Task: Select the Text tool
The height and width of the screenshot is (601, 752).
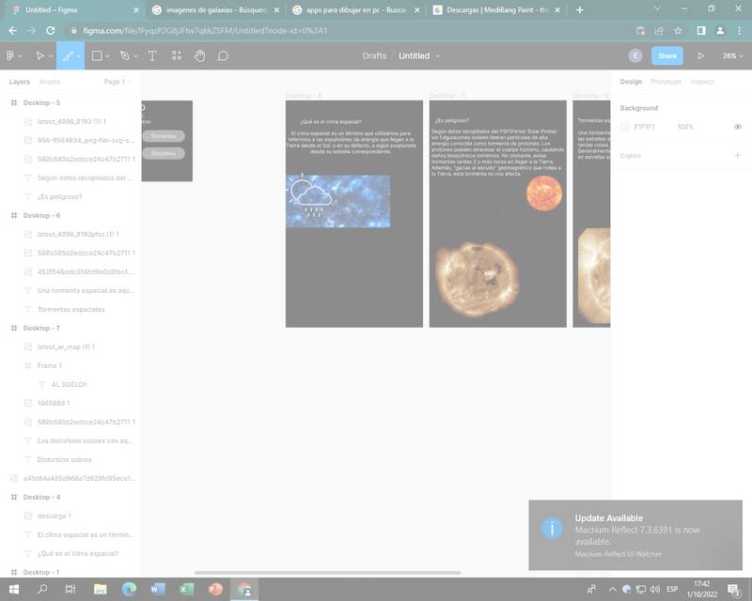Action: 151,55
